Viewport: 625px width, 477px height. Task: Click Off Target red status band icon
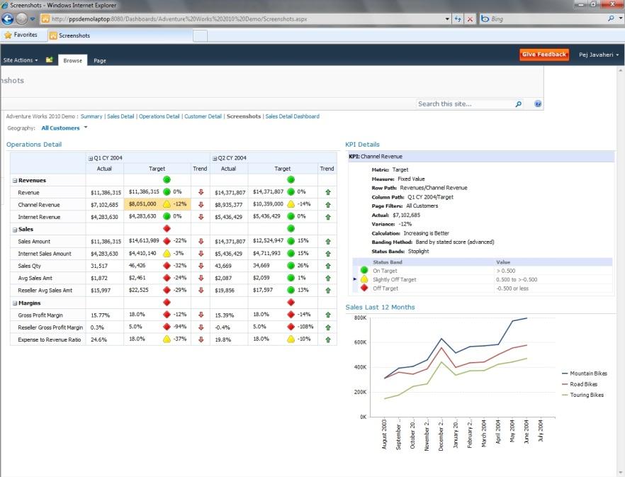[364, 288]
